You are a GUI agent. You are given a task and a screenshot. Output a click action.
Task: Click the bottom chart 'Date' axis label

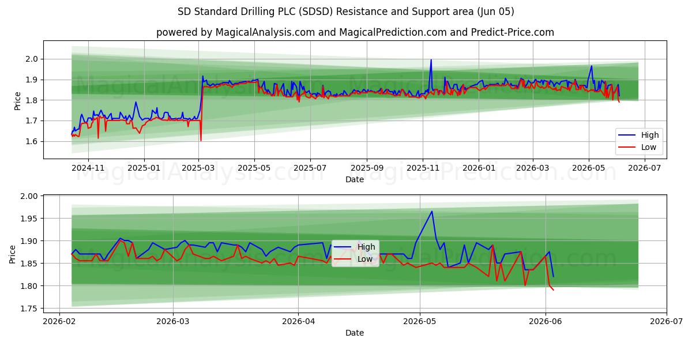355,333
